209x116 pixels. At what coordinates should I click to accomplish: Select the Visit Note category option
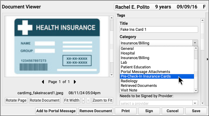point(129,90)
